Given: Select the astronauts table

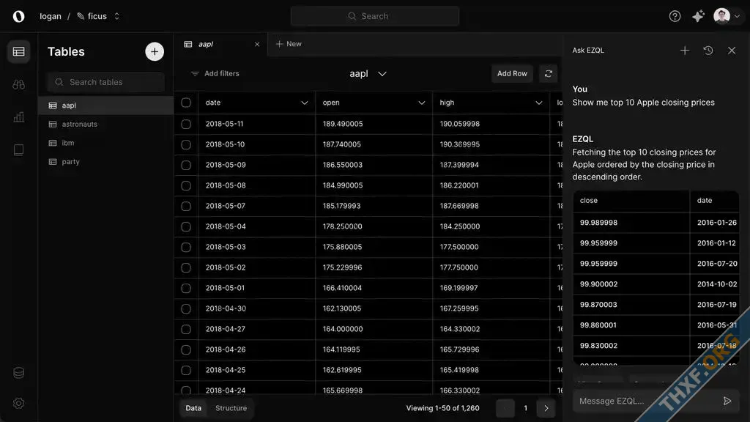Looking at the screenshot, I should point(105,124).
